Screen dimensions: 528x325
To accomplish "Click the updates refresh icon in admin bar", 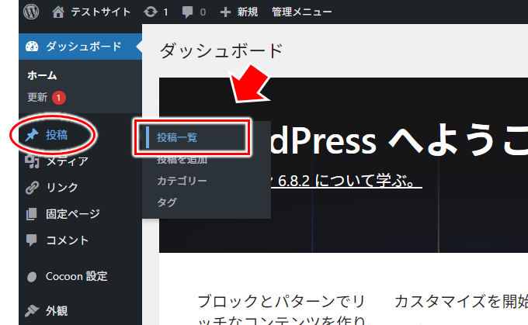I will pyautogui.click(x=151, y=12).
